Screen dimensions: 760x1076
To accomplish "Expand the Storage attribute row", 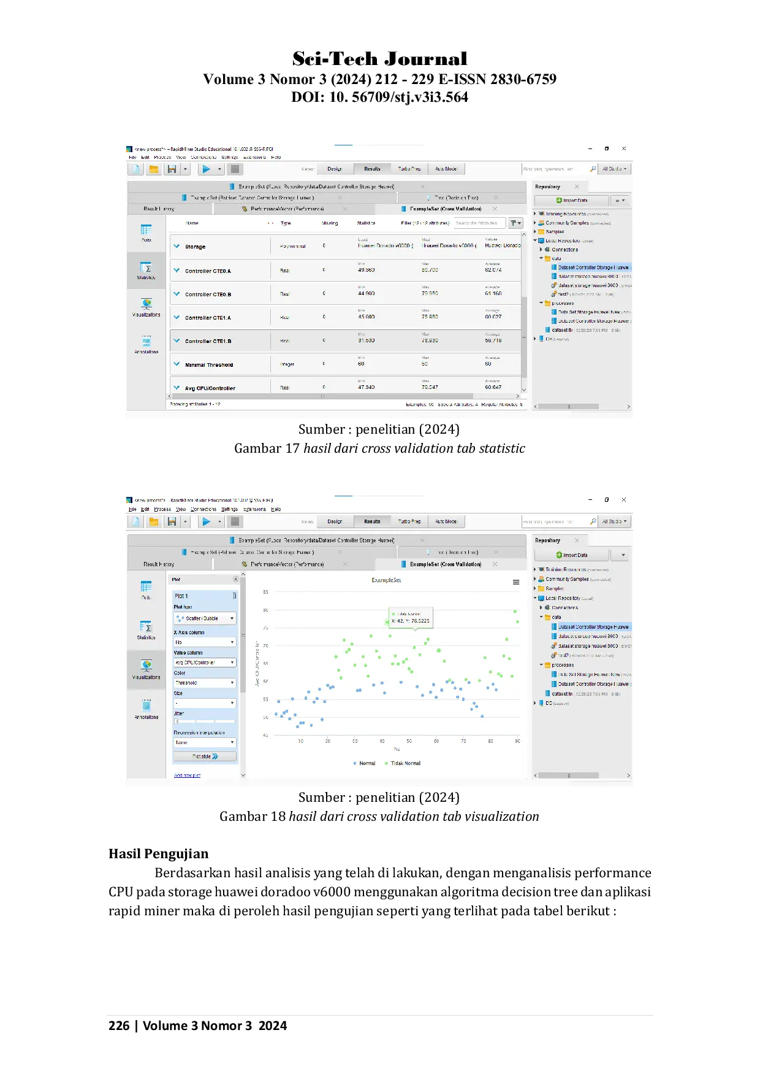I will coord(177,247).
